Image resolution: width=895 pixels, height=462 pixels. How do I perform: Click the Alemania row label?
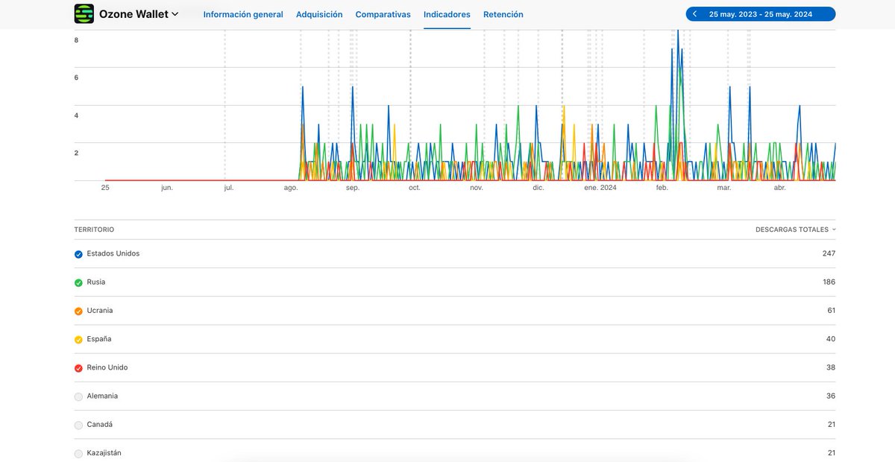pyautogui.click(x=102, y=396)
